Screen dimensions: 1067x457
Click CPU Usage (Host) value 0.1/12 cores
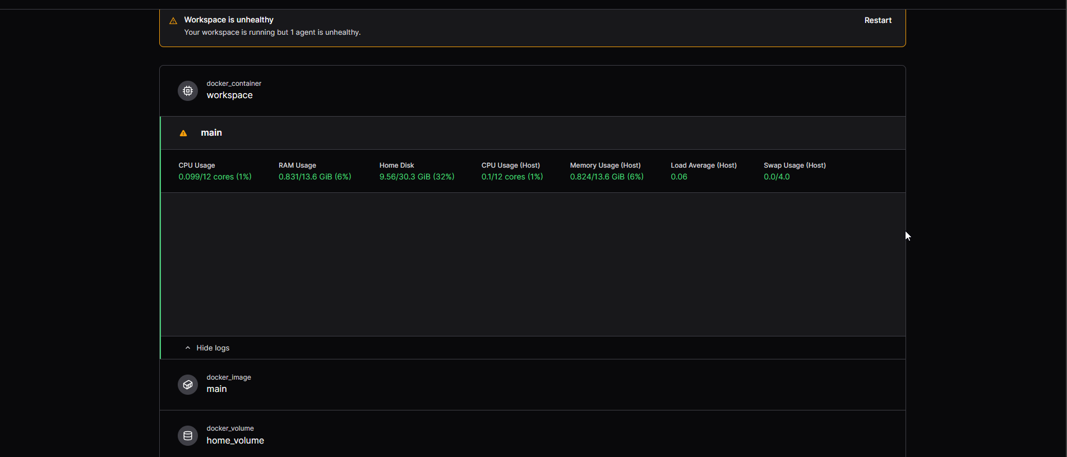(512, 177)
